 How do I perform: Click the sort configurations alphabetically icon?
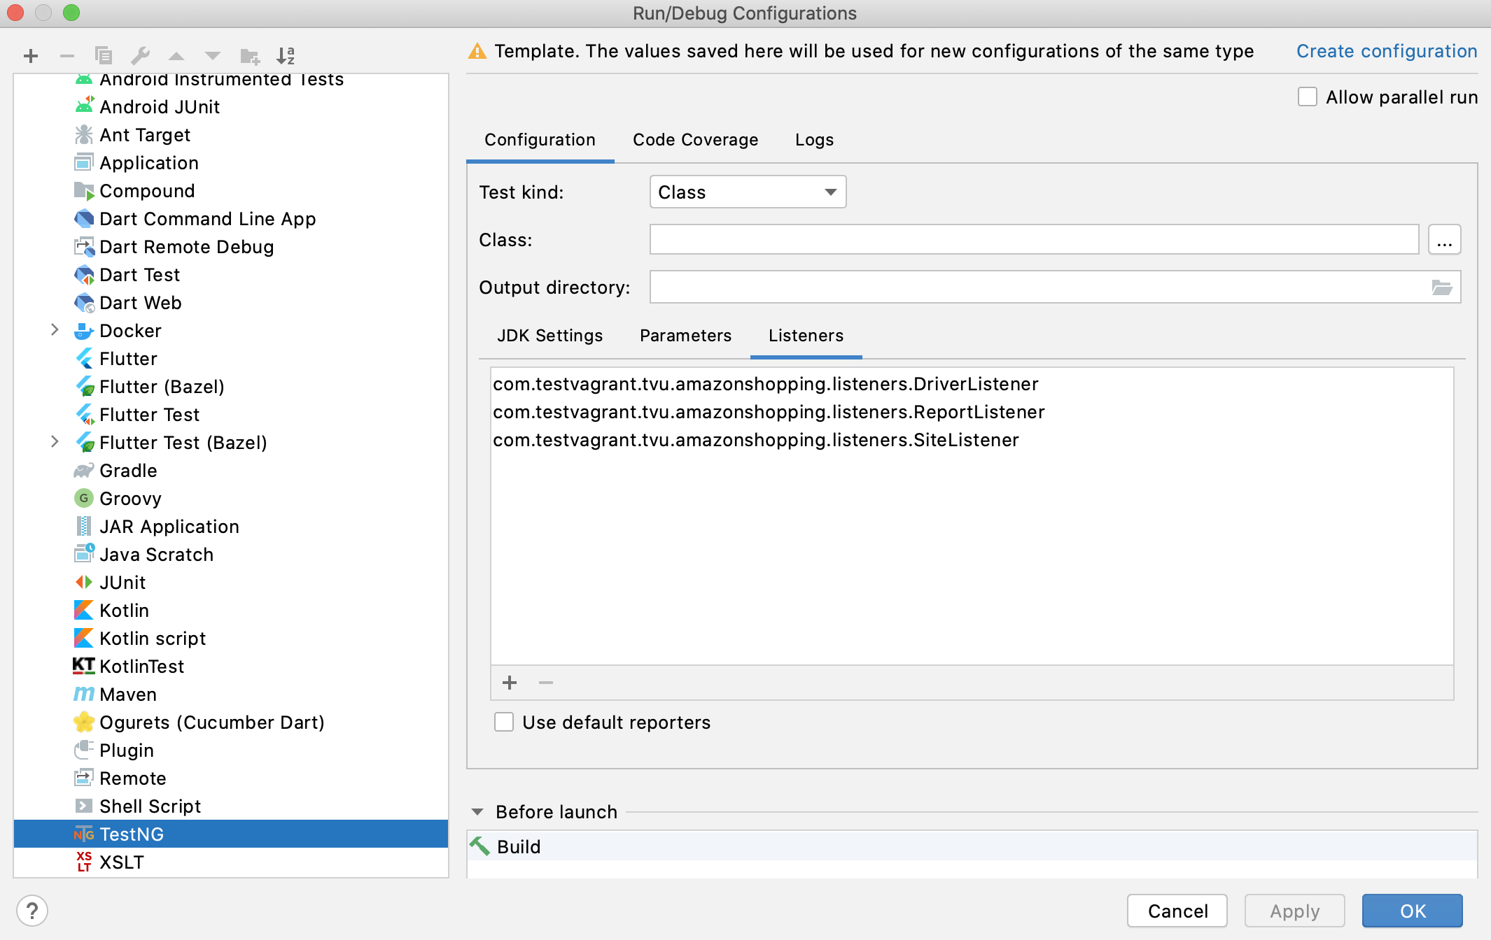(x=286, y=56)
